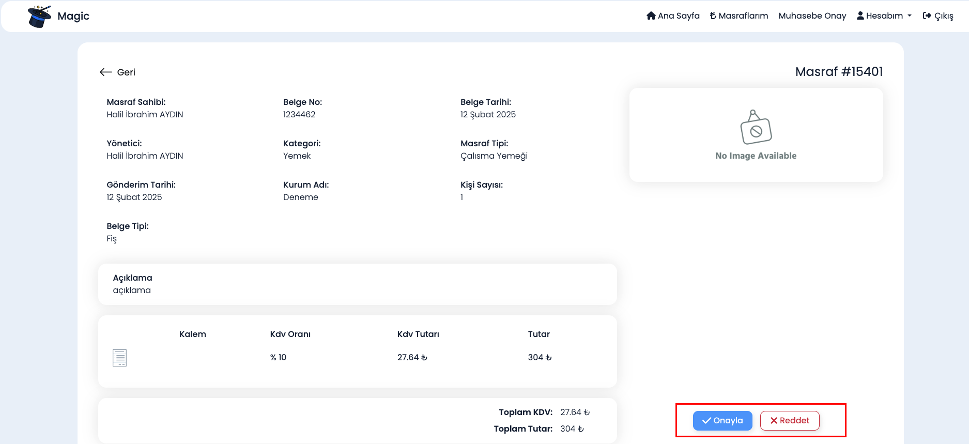Select the Masraf #15401 title
969x444 pixels.
click(839, 71)
